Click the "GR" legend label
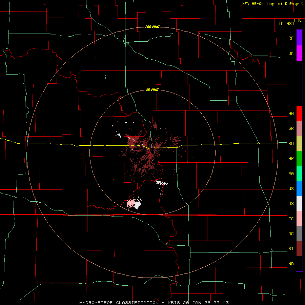 [x=291, y=128]
